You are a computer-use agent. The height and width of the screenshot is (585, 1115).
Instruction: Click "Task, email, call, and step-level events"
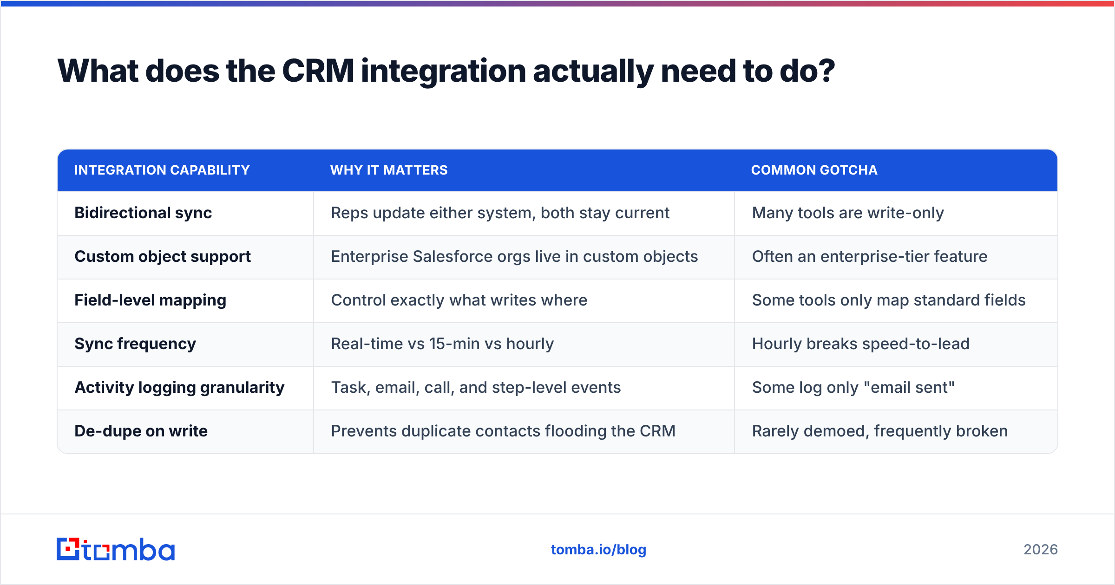click(476, 388)
